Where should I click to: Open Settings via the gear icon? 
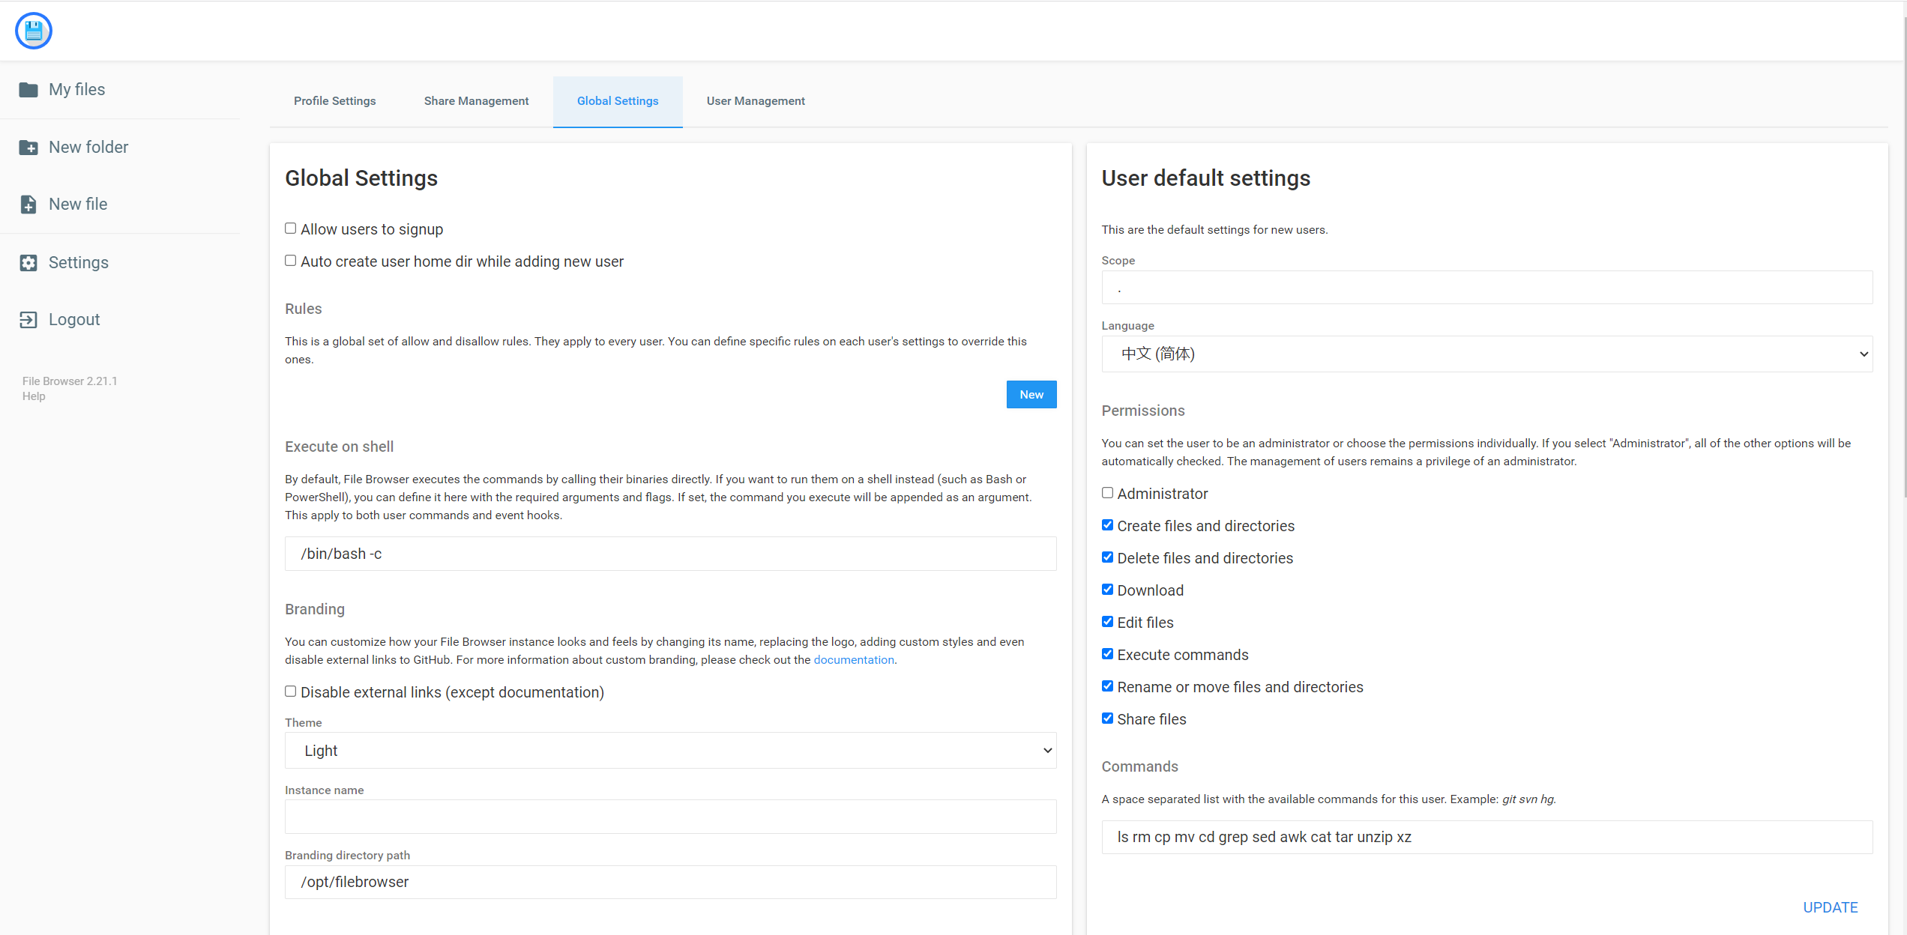click(x=29, y=262)
